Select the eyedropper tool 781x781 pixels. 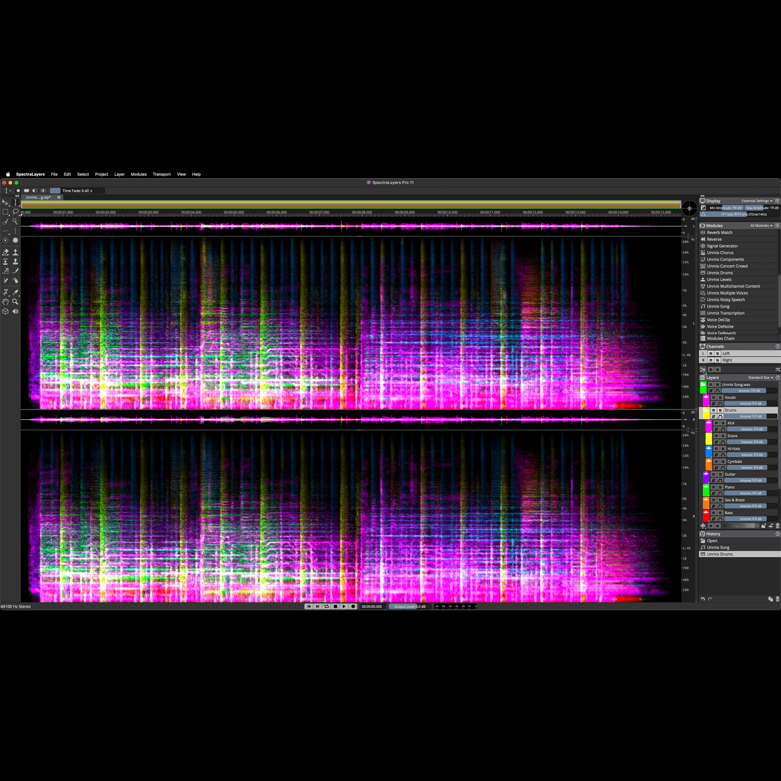[15, 292]
